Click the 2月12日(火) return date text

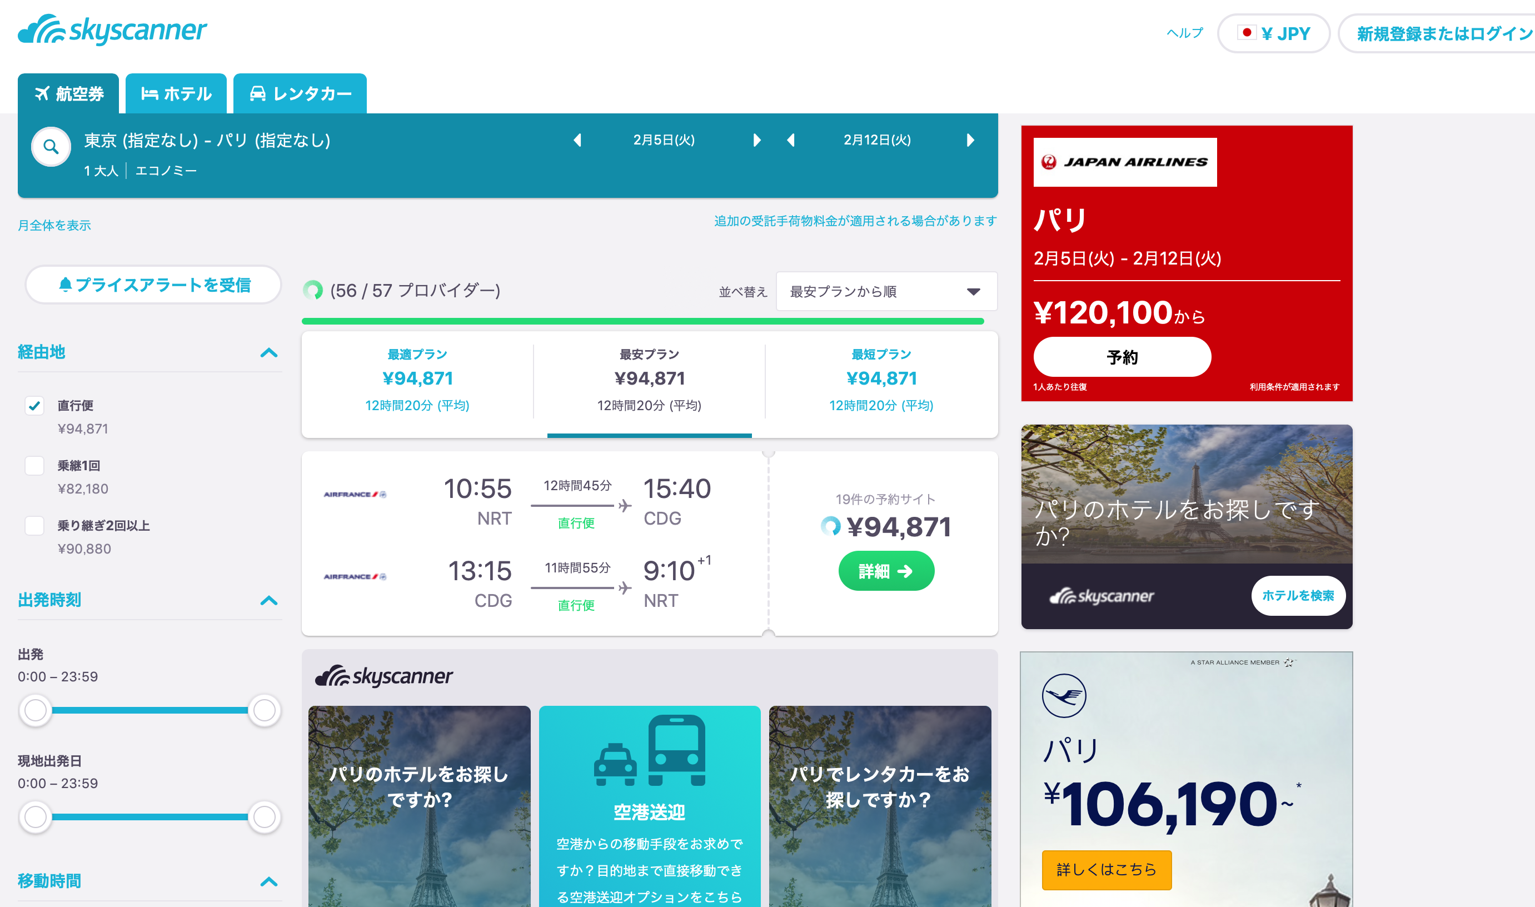877,140
